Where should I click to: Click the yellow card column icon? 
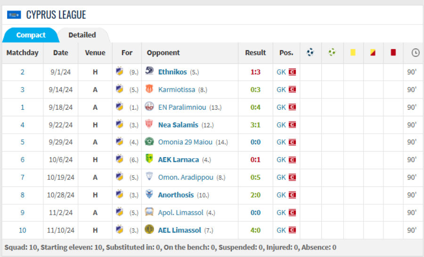coord(353,52)
